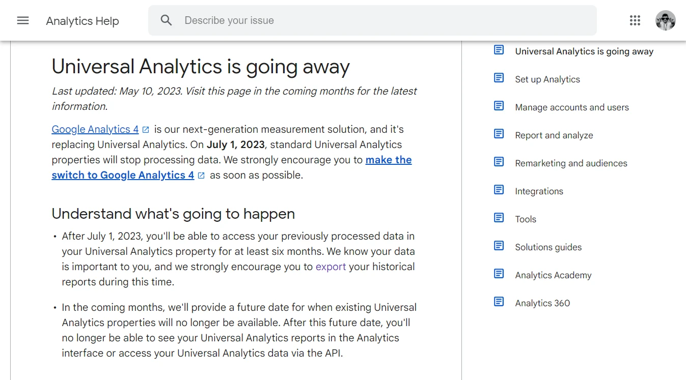Click the document icon beside Report and analyze
Image resolution: width=686 pixels, height=380 pixels.
click(499, 134)
